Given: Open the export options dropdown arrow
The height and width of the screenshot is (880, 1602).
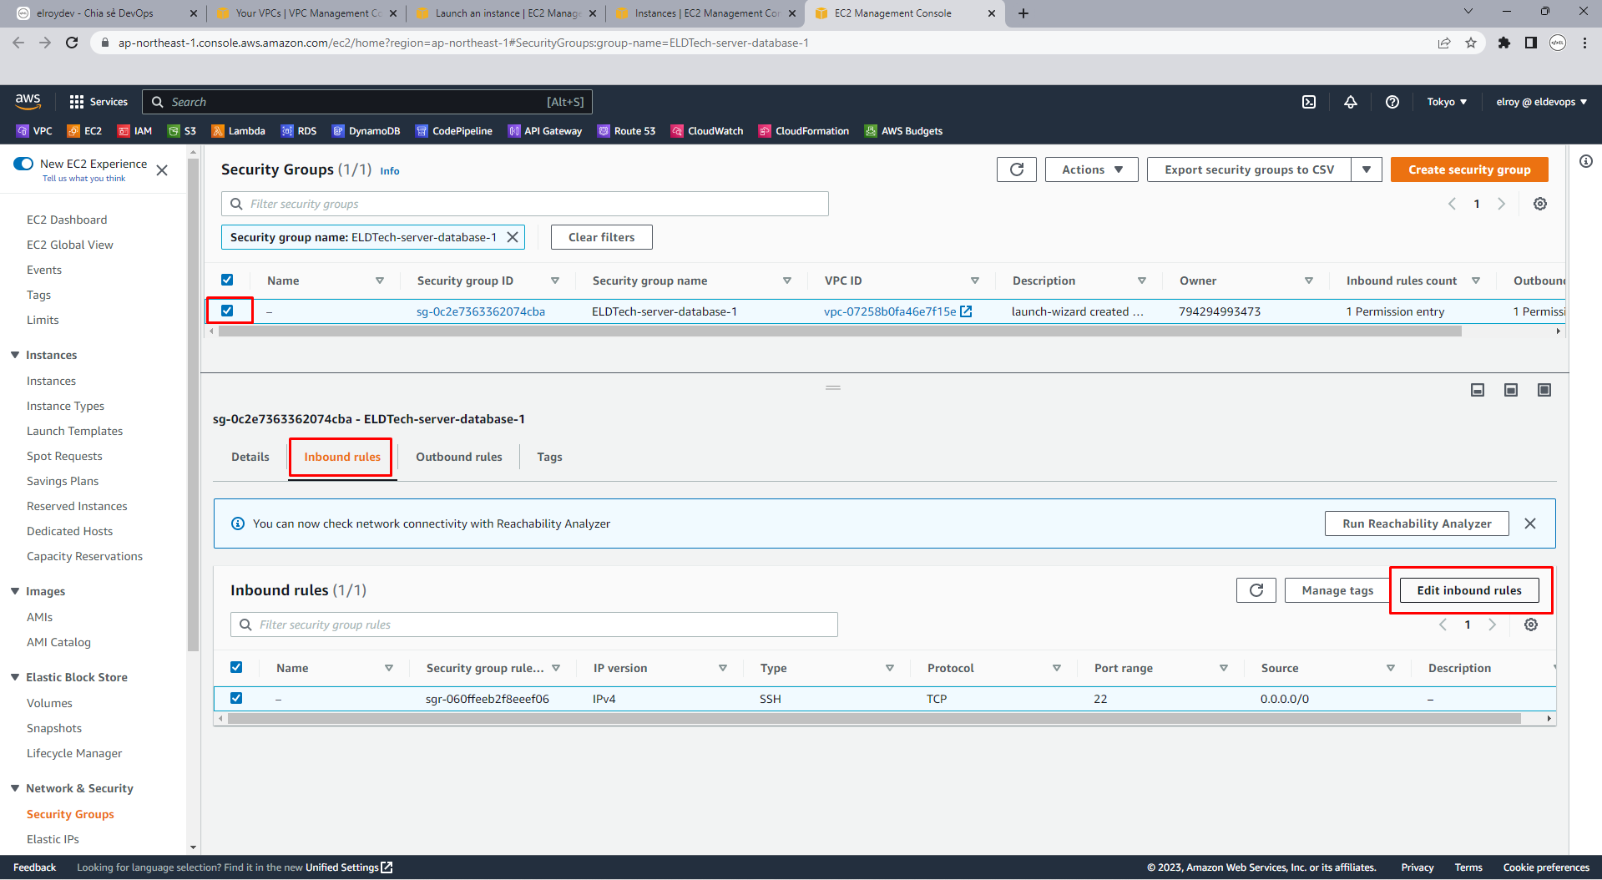Looking at the screenshot, I should pyautogui.click(x=1367, y=169).
